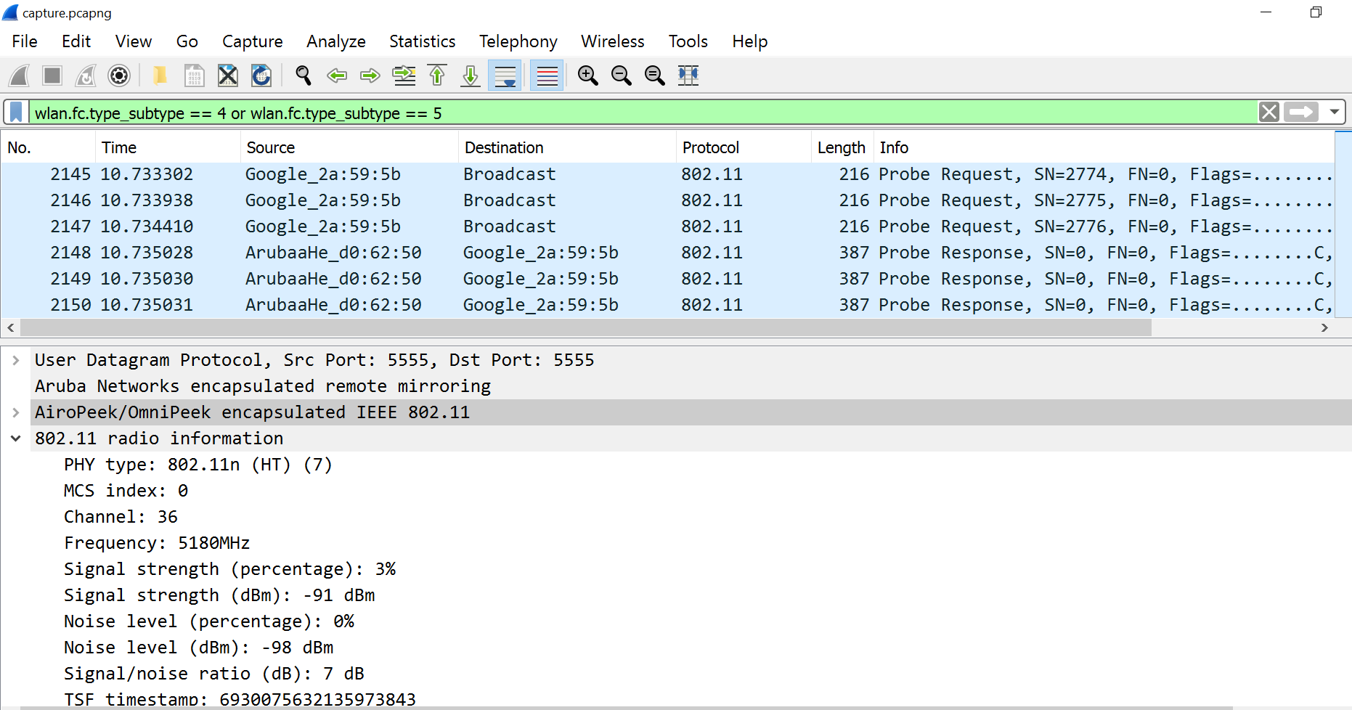Apply the current display filter
The width and height of the screenshot is (1352, 710).
coord(1300,112)
